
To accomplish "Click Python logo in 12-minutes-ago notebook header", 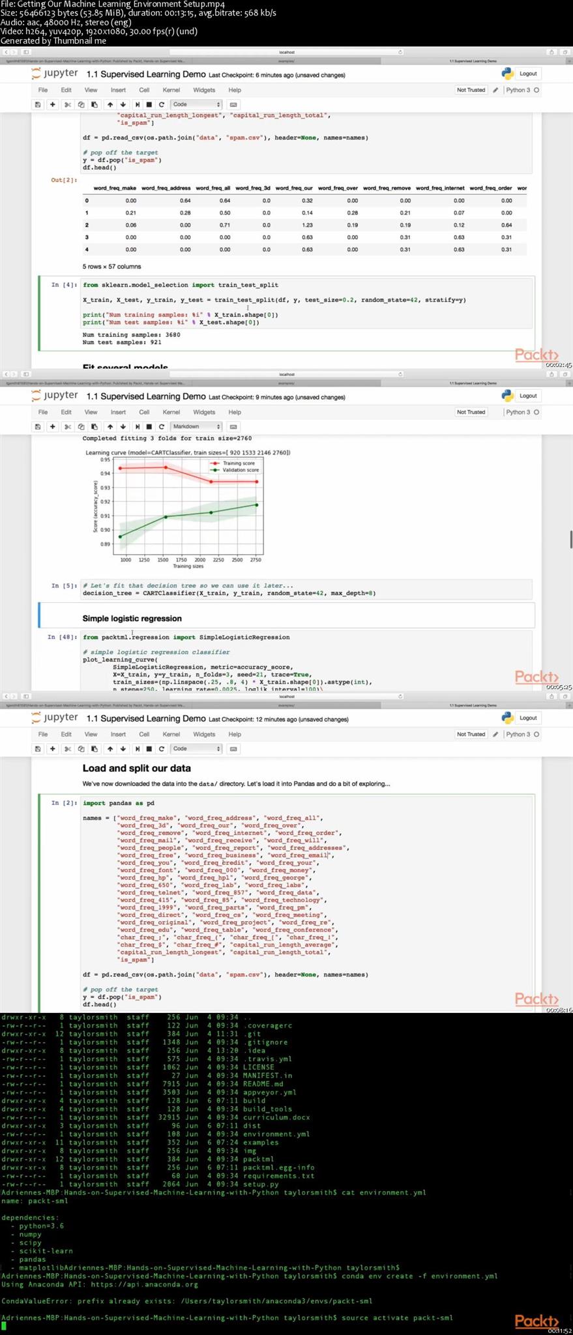I will [507, 718].
